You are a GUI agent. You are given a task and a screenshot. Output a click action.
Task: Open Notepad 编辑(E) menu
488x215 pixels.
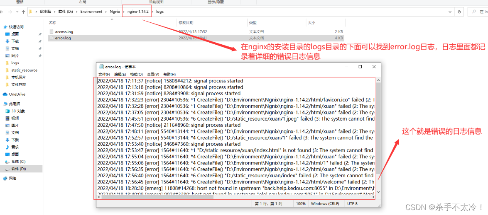pos(120,75)
